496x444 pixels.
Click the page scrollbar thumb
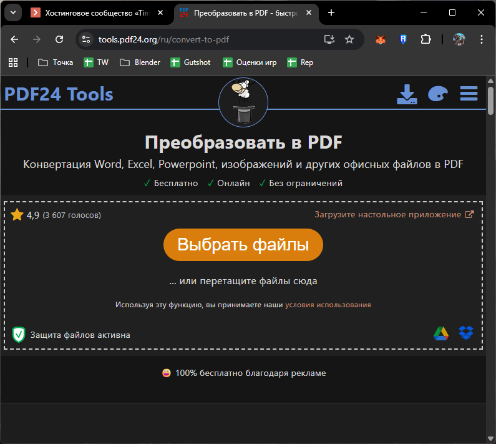coord(490,101)
